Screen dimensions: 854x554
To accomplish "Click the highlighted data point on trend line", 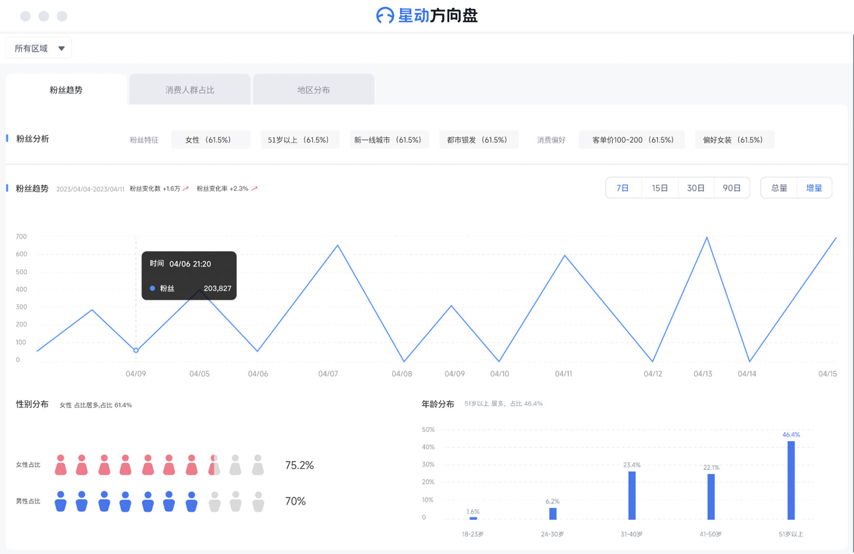I will tap(136, 350).
